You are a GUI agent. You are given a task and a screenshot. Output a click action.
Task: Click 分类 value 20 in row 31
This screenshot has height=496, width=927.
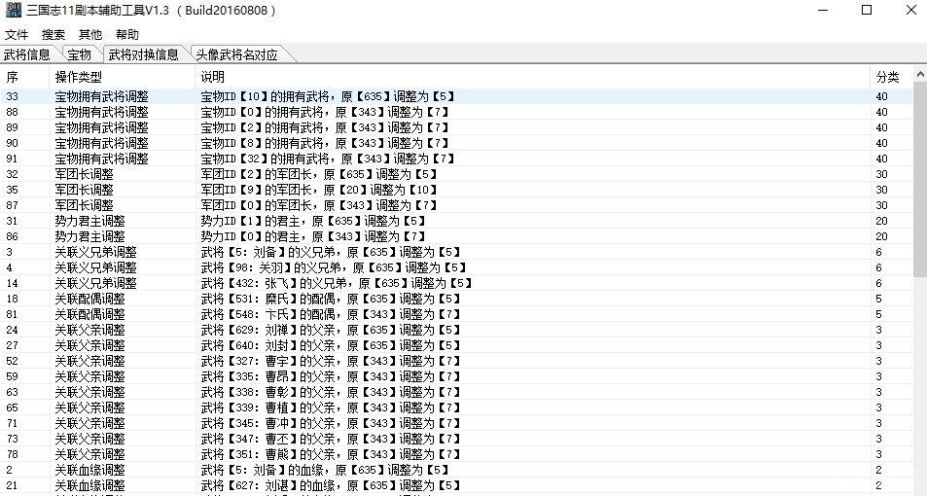[881, 221]
